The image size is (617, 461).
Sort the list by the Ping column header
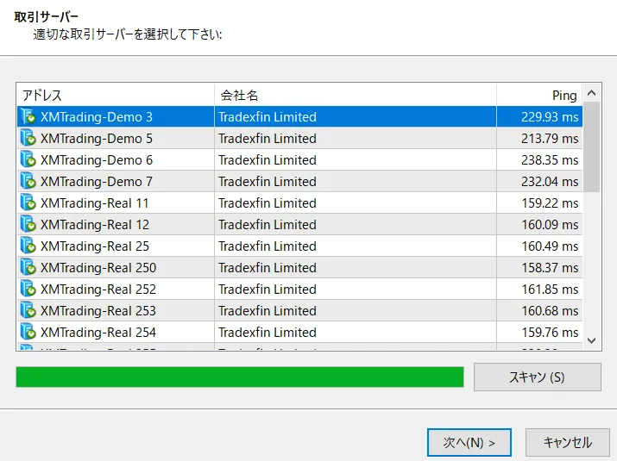click(x=539, y=95)
